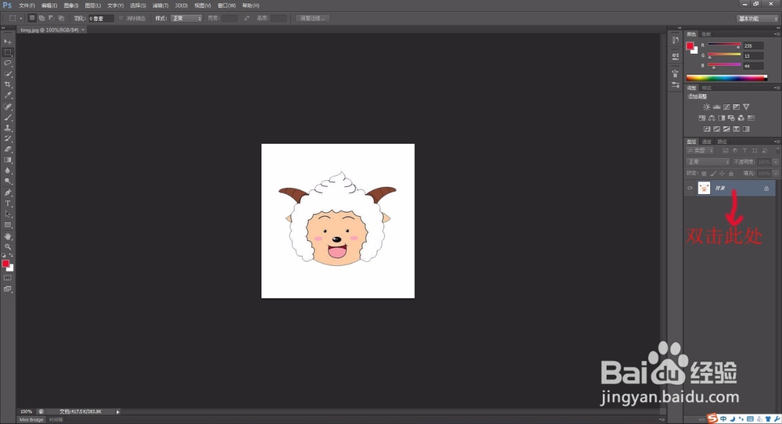Screen dimensions: 782x424
Task: Select the Quick Selection tool
Action: 8,74
